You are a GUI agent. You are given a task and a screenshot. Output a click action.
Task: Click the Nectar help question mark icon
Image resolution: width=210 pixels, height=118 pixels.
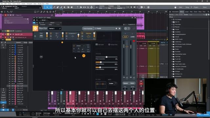[x=129, y=29]
